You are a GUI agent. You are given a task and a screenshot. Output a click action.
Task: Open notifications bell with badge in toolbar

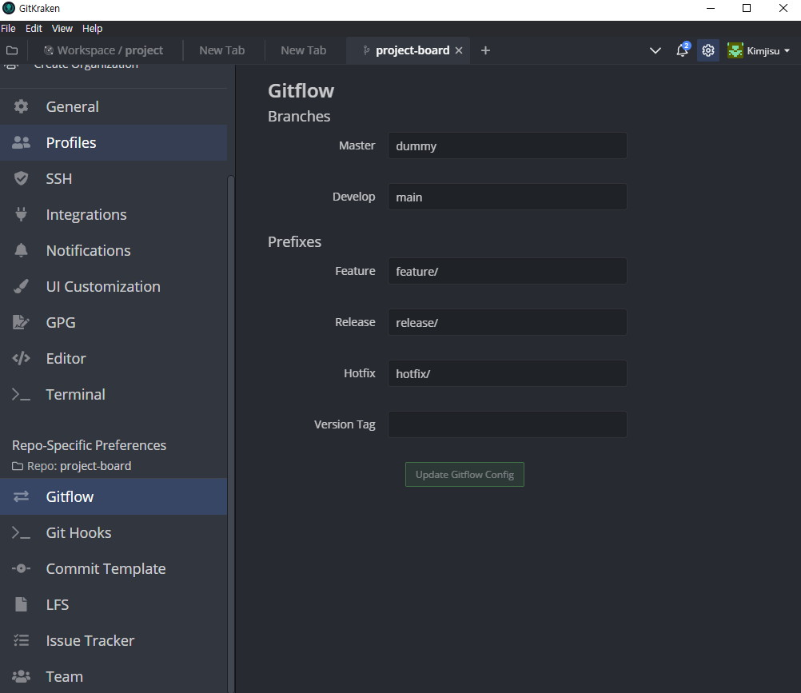(x=683, y=50)
